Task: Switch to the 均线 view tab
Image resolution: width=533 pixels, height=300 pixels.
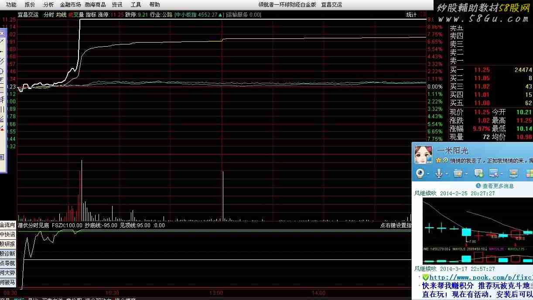Action: pos(61,15)
